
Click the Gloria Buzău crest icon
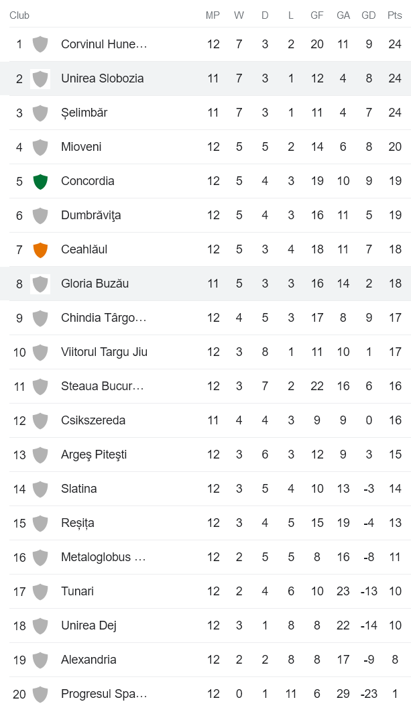[x=40, y=284]
